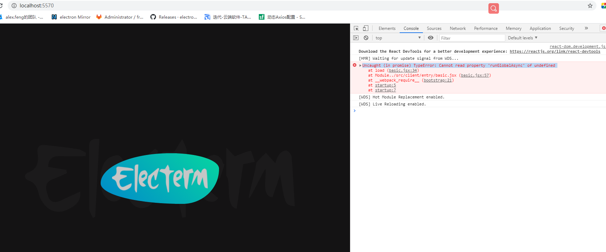Switch to the Memory tab
This screenshot has width=606, height=252.
coord(513,28)
